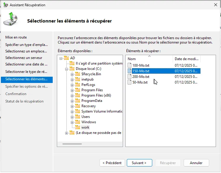Click the tree horizontal scrollbar

(x=72, y=144)
